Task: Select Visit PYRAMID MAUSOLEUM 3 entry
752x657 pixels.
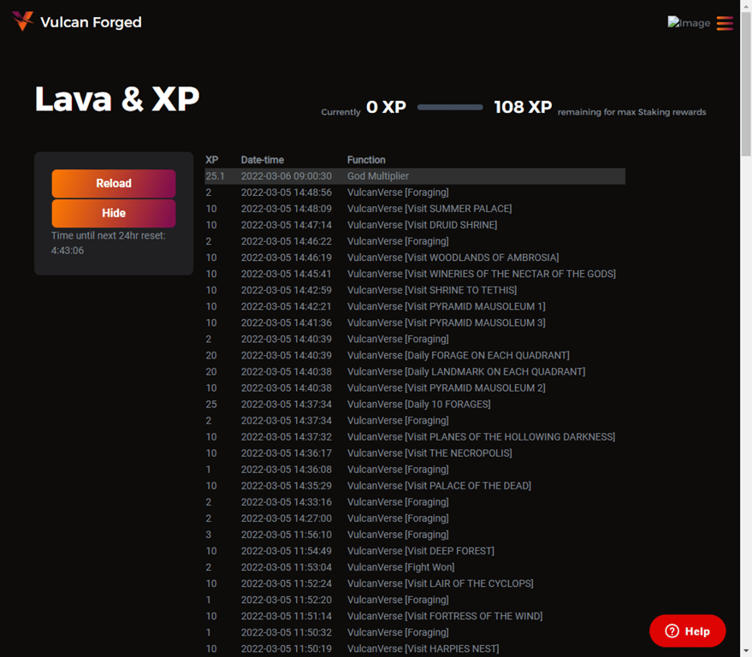Action: click(x=446, y=323)
